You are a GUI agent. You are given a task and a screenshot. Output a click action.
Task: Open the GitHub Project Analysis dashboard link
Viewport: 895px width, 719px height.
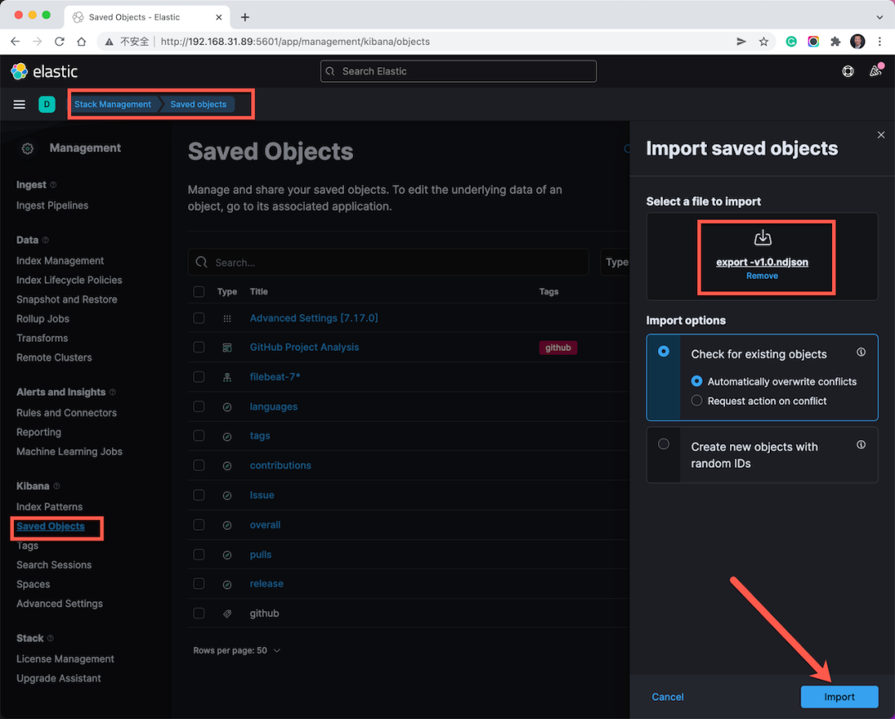[304, 347]
